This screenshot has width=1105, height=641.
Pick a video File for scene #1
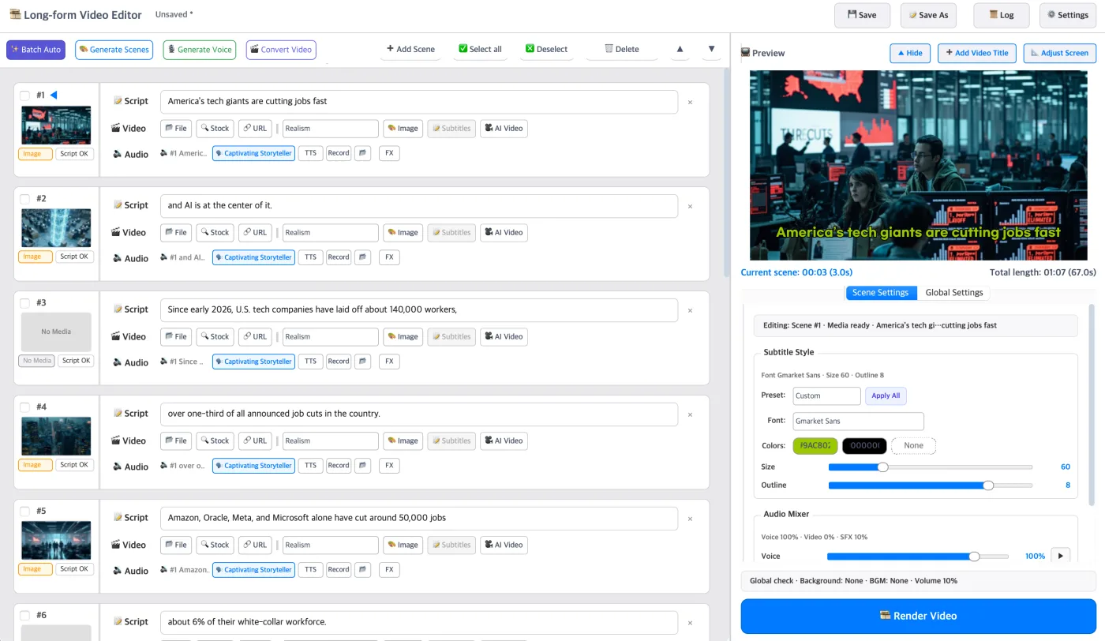click(x=176, y=129)
